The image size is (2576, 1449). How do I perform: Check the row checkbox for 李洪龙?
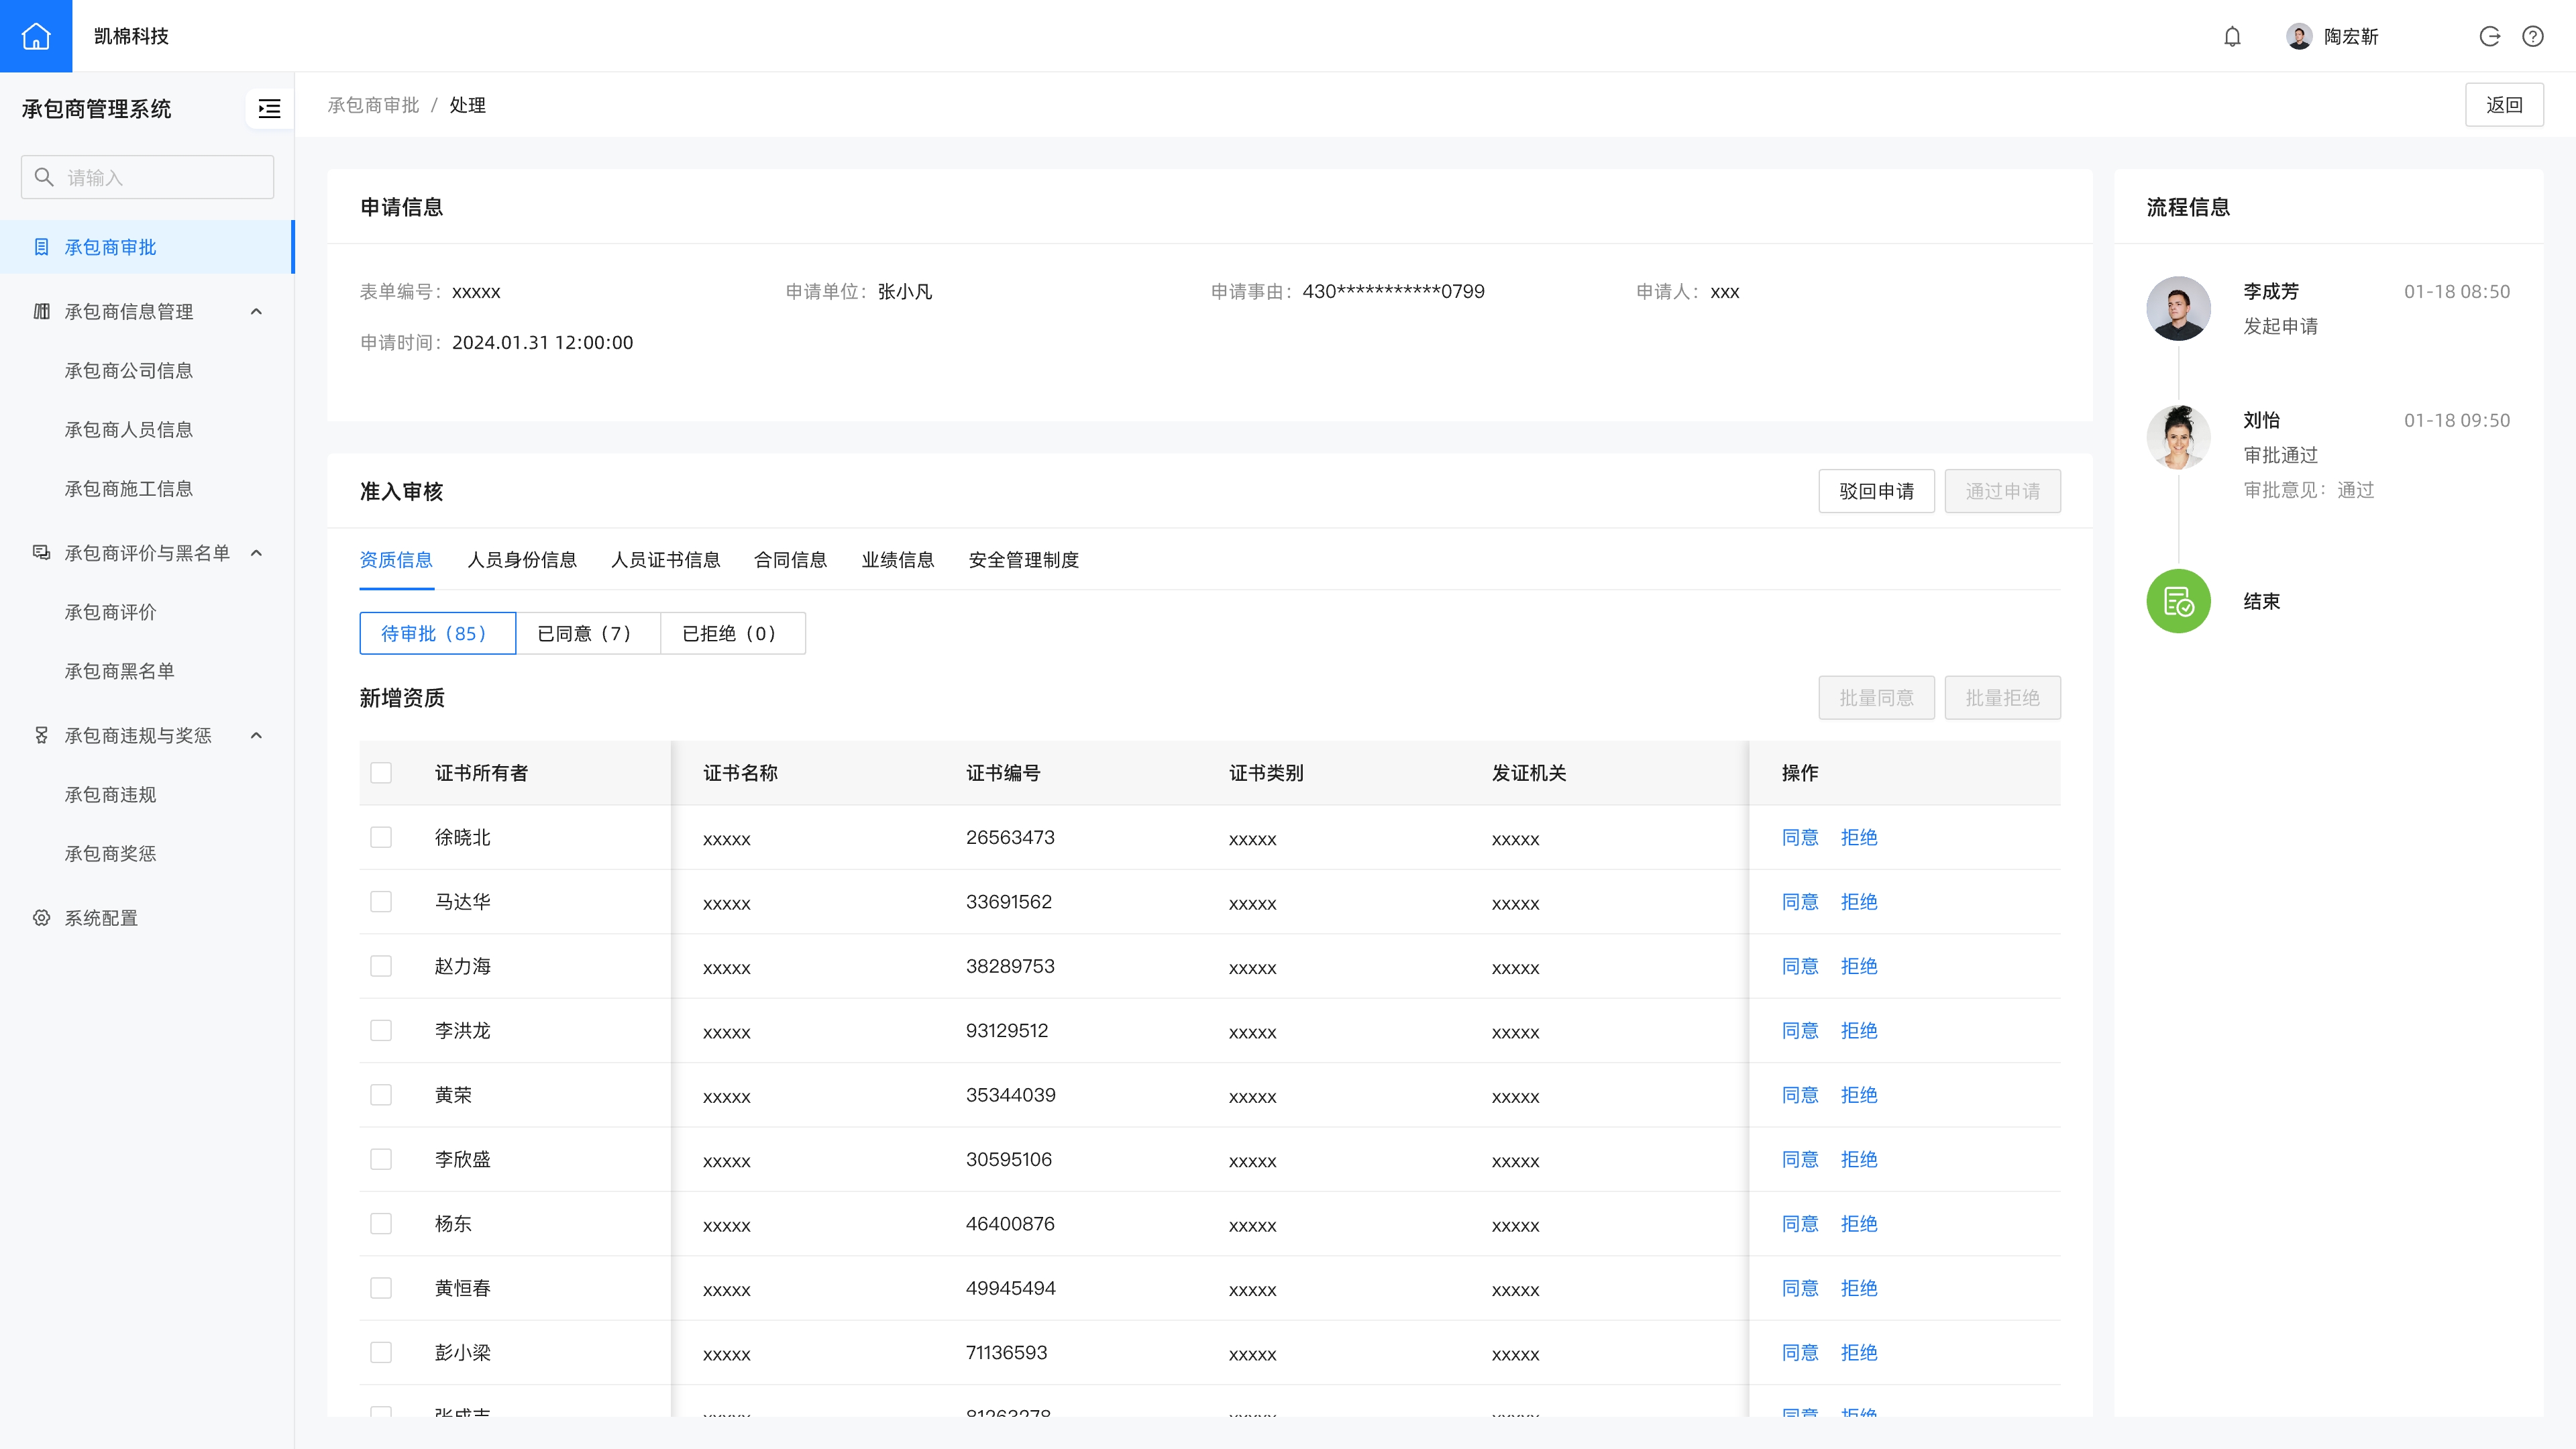point(381,1030)
